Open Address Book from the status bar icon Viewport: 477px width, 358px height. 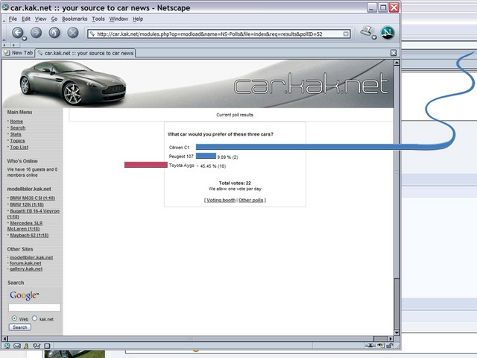pyautogui.click(x=47, y=346)
